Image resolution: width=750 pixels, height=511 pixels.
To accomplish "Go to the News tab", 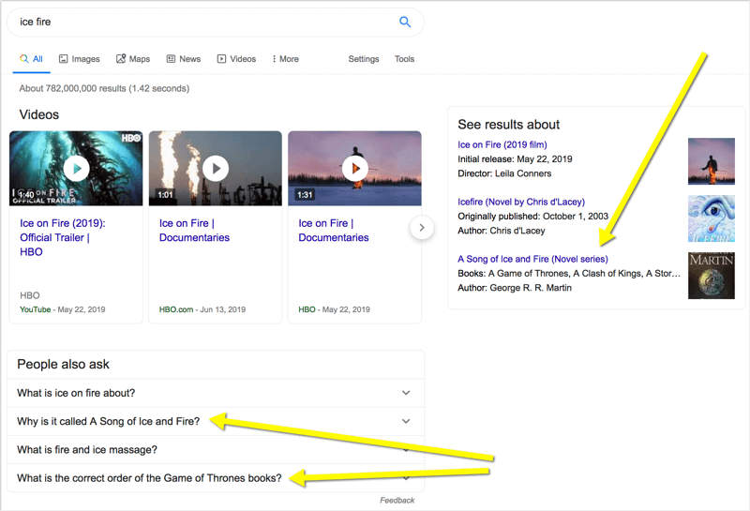I will click(x=184, y=59).
